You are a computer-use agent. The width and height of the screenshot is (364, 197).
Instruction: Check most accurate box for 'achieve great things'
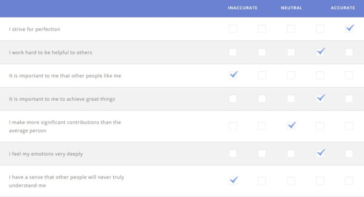coord(349,98)
